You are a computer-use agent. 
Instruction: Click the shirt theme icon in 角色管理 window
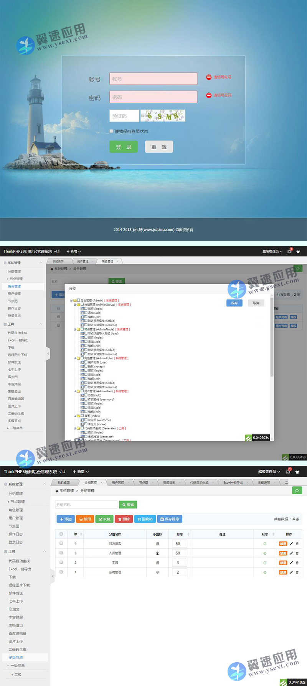(298, 252)
